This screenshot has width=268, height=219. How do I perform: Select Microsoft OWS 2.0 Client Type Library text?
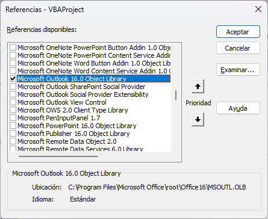[73, 110]
